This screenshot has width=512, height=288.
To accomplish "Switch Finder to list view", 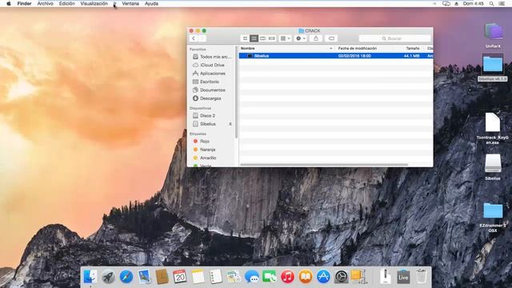I will (254, 38).
